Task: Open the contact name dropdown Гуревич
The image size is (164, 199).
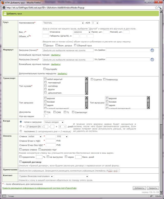Action: [36, 176]
